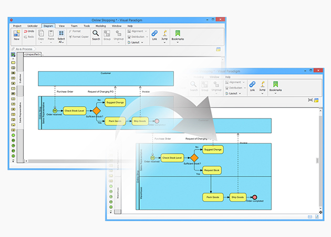Open Modeling tab in back window
Viewport: 331px width, 237px height.
(101, 26)
